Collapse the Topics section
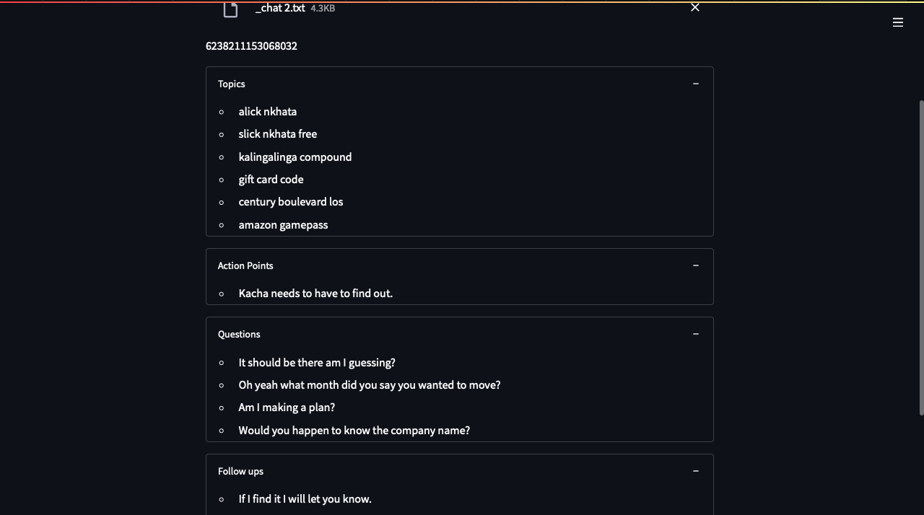 [x=695, y=83]
